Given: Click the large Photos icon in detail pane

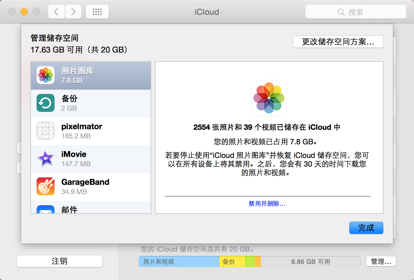Looking at the screenshot, I should click(x=269, y=98).
